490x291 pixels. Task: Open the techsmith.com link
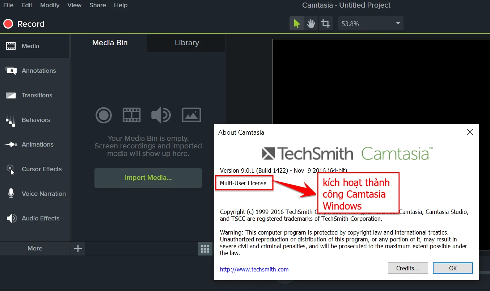tap(254, 269)
